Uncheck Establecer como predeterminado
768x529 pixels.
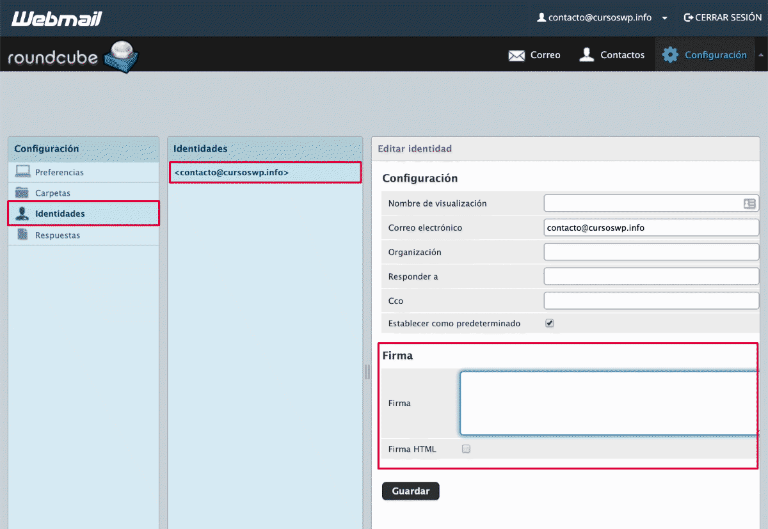[549, 323]
